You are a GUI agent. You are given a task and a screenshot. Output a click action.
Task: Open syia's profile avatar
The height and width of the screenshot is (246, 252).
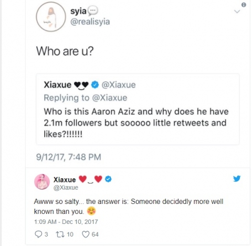click(x=51, y=17)
